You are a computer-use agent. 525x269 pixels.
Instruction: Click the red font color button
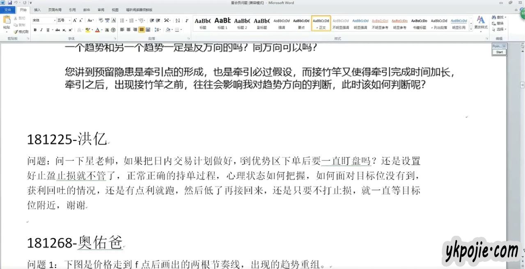tap(97, 30)
